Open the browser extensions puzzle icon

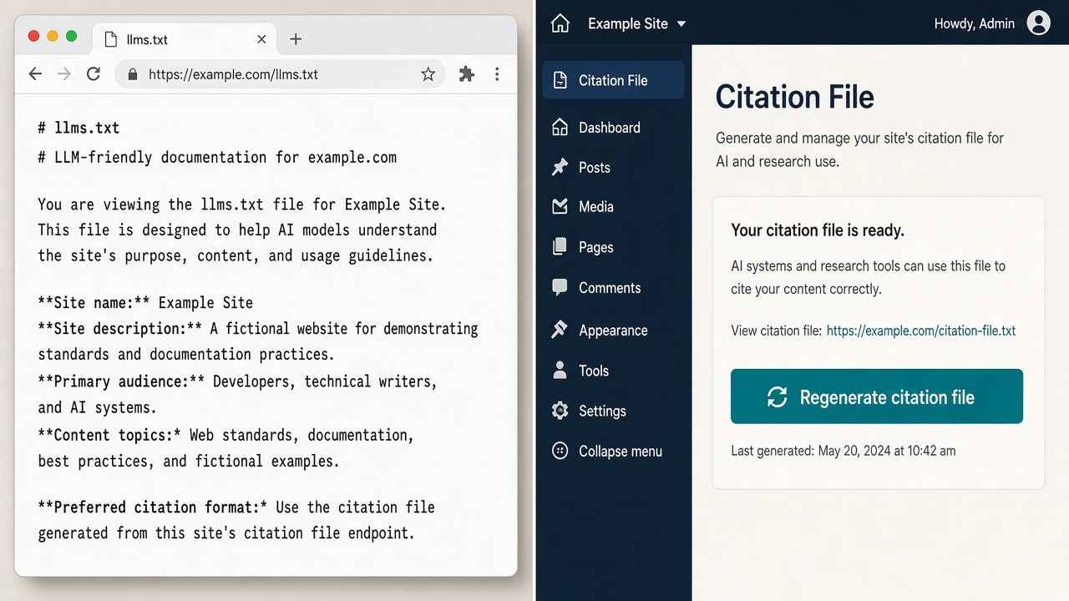click(x=467, y=74)
